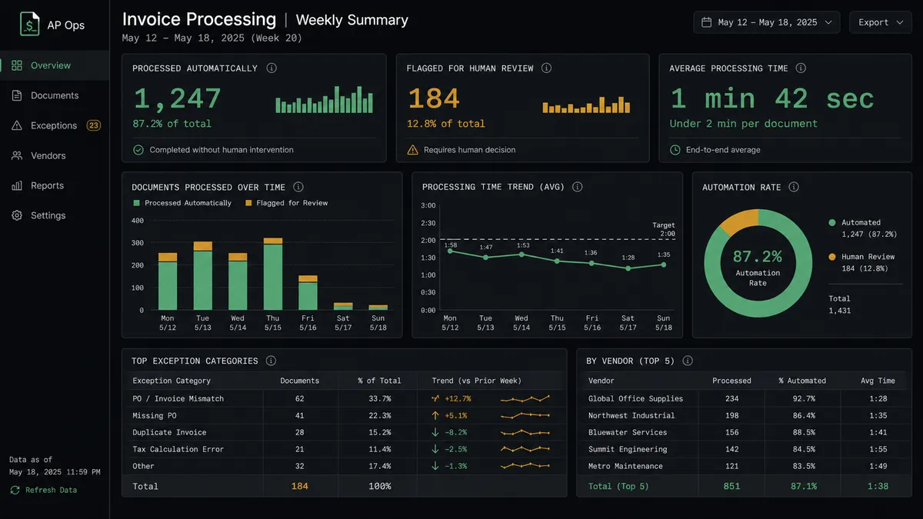Click info icon next to Flagged for Human Review

click(547, 68)
